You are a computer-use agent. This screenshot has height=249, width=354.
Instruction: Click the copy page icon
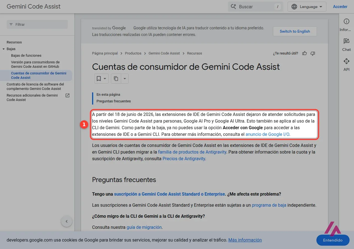[x=116, y=79]
